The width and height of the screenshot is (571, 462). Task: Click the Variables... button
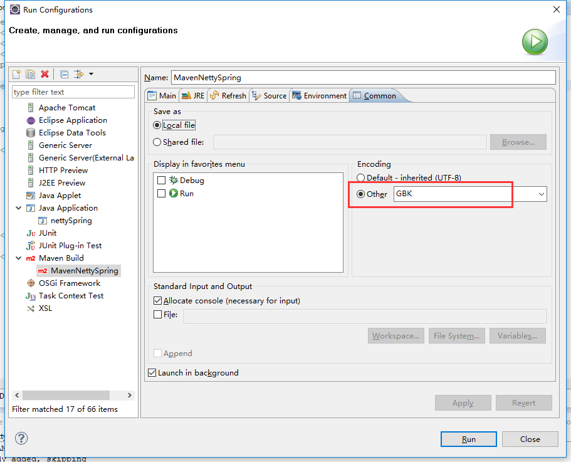tap(517, 335)
